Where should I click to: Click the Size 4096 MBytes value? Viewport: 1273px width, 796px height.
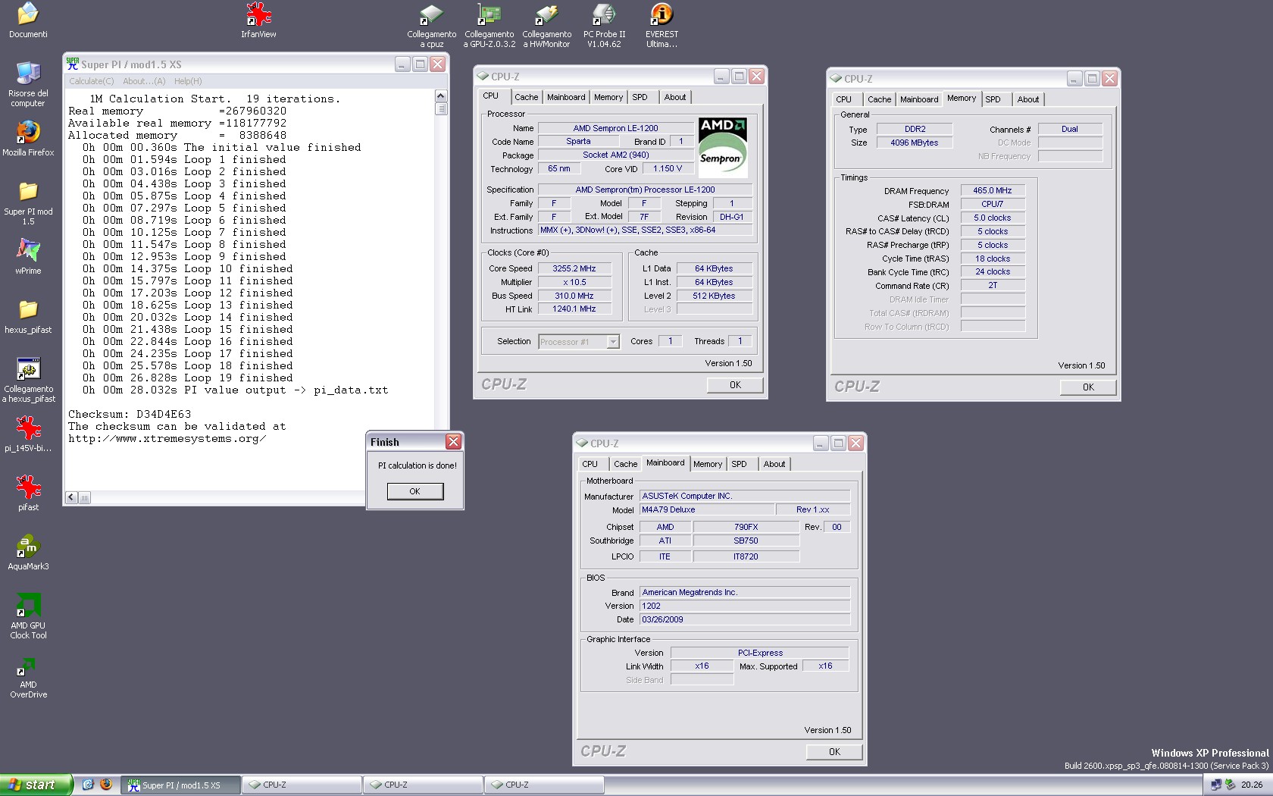pos(915,143)
